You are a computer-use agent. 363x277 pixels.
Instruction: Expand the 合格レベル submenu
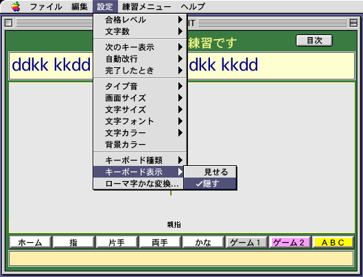point(140,20)
